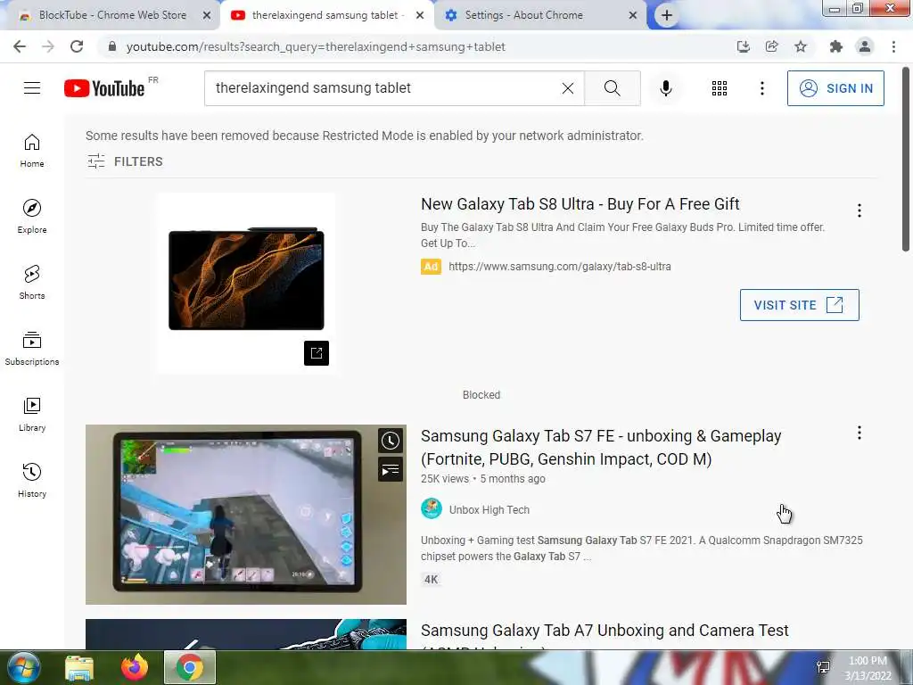Open samsung.com/galaxy/tab-s8-ultra link
Screen dimensions: 913x685
click(560, 267)
